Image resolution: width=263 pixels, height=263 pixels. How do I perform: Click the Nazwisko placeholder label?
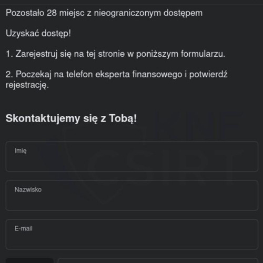(28, 190)
